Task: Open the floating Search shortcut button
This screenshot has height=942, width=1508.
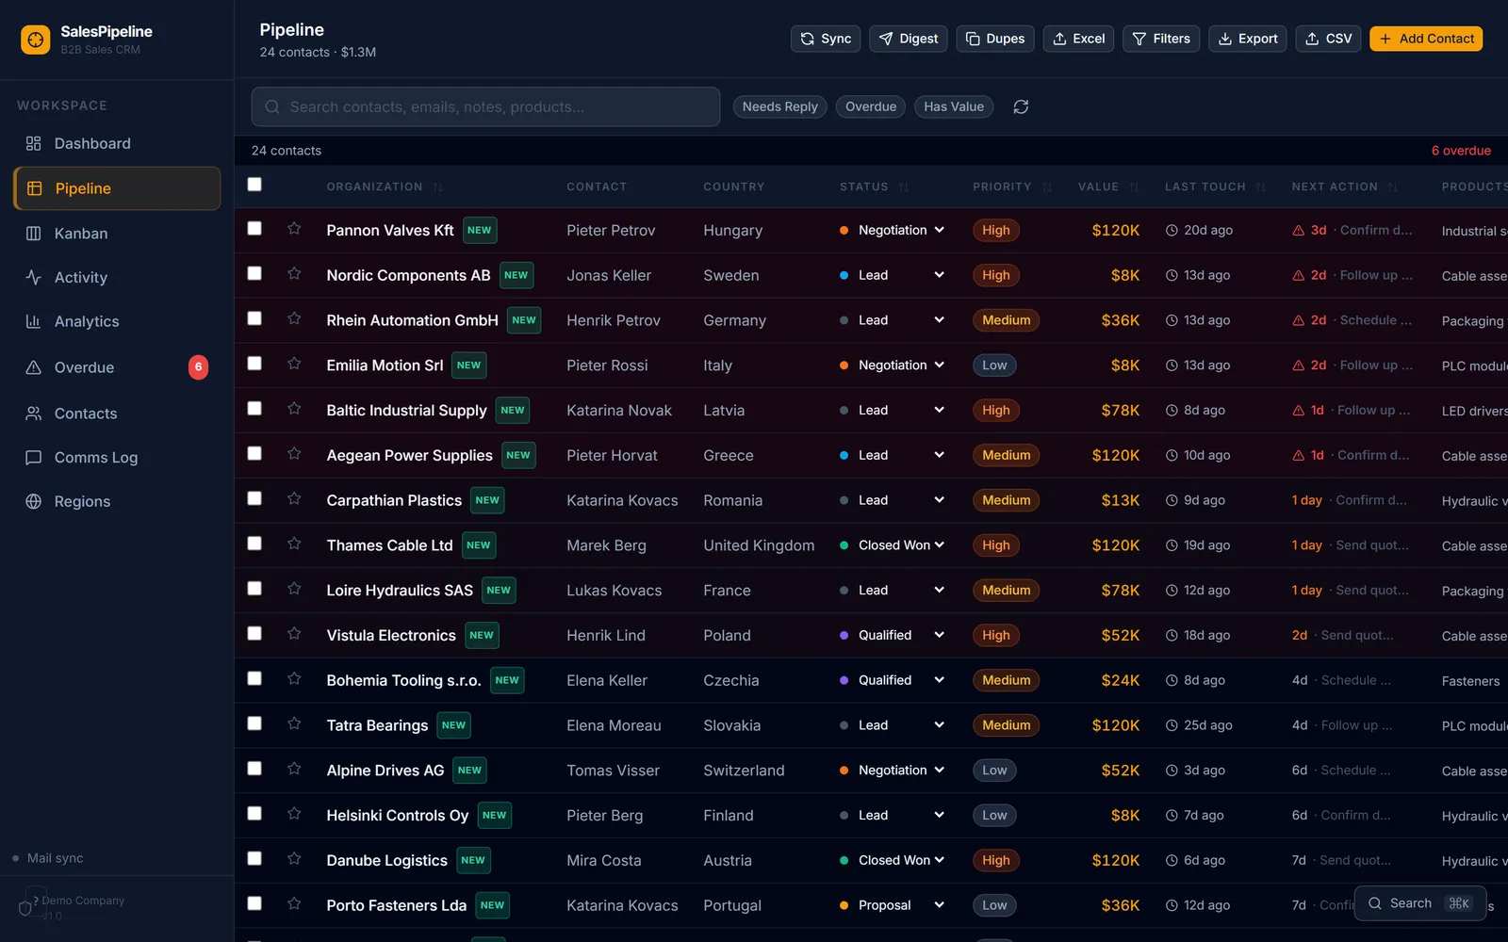Action: coord(1419,903)
